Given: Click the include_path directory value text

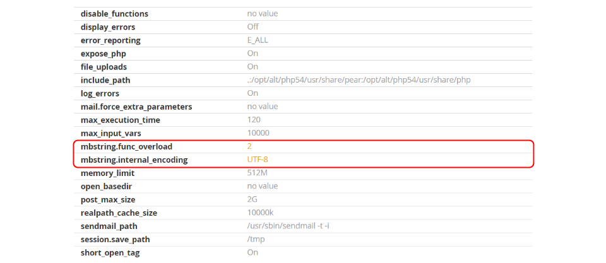Looking at the screenshot, I should [x=359, y=80].
